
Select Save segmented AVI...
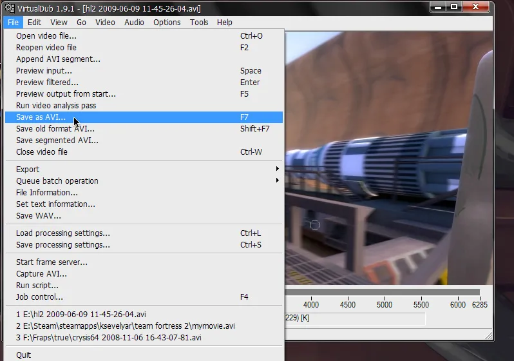144,141
